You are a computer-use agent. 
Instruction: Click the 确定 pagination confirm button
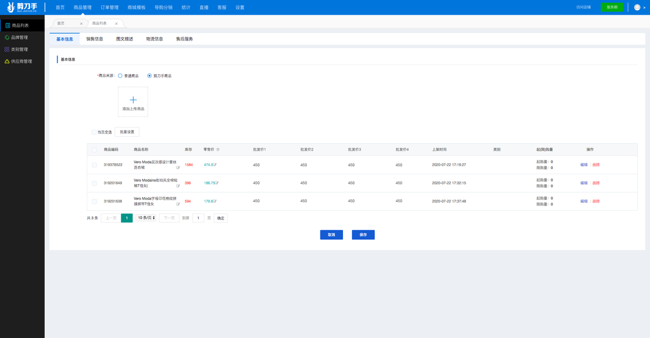pos(221,218)
